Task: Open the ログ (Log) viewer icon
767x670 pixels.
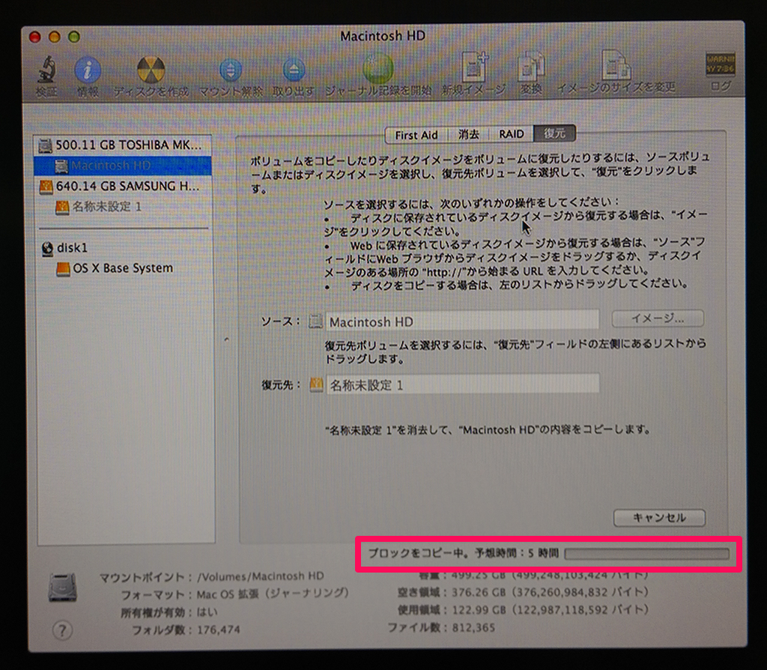Action: (720, 69)
